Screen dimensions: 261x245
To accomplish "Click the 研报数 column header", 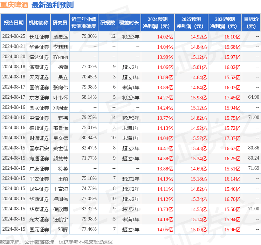I will [x=108, y=22].
